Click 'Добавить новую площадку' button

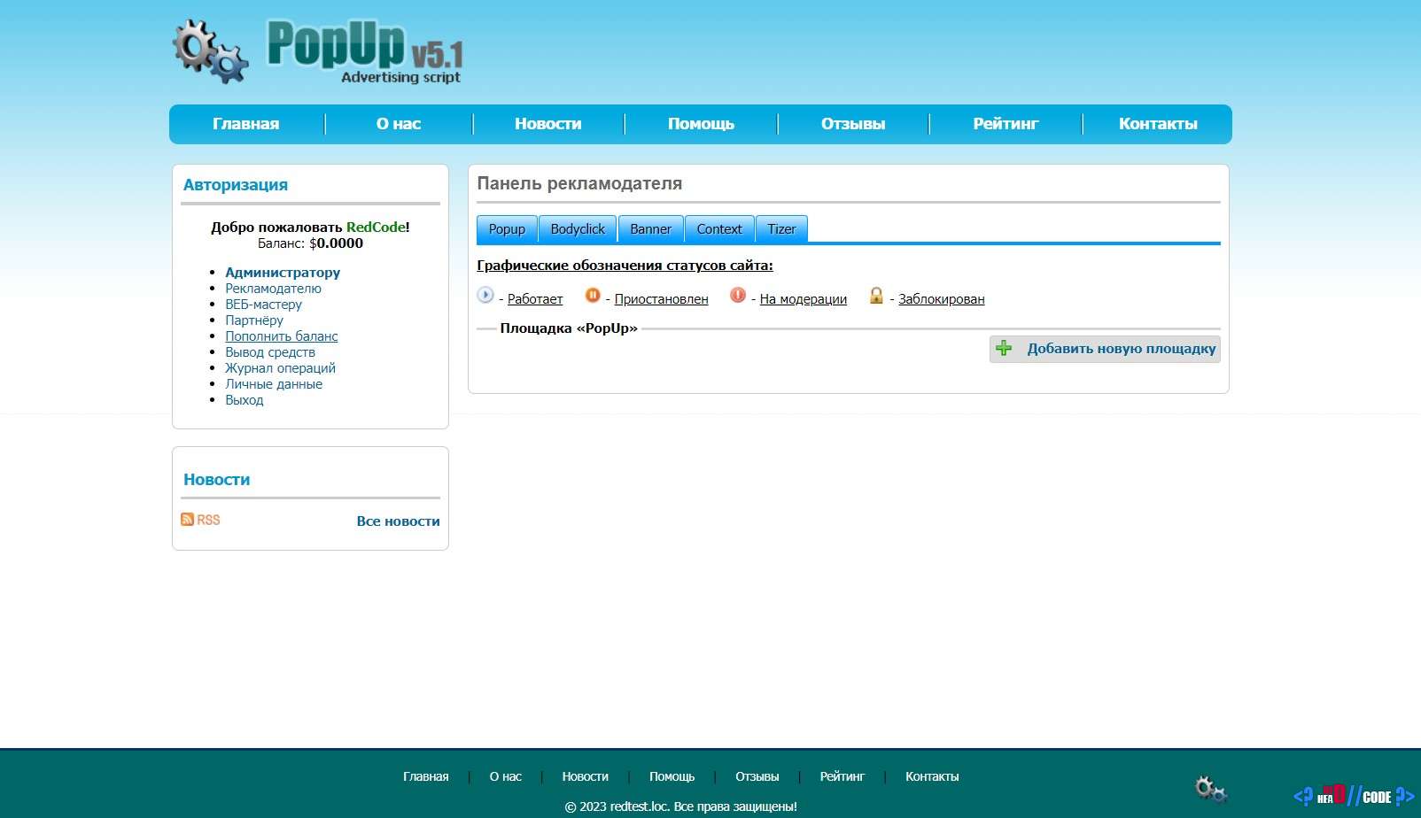1105,349
